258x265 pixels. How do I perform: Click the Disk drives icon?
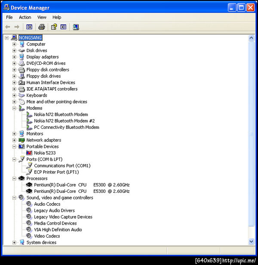click(21, 51)
